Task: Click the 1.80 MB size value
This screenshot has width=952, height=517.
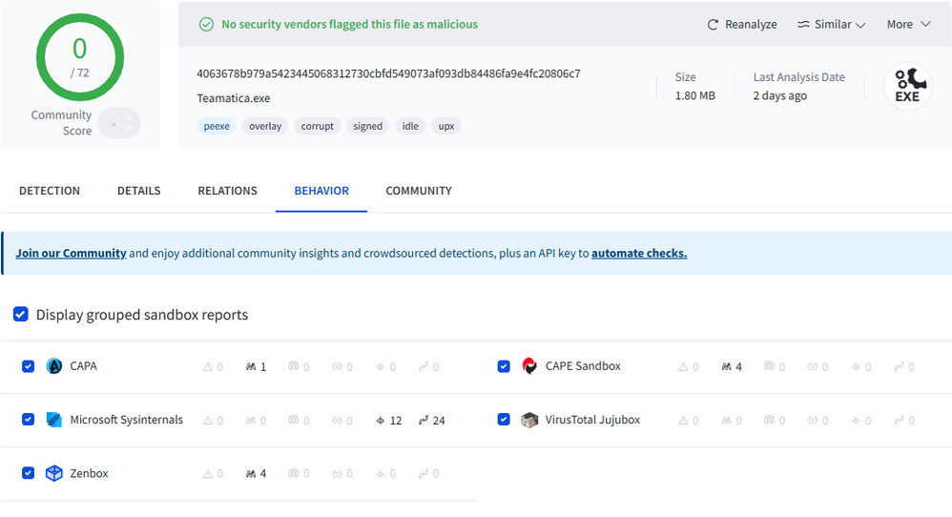Action: 695,96
